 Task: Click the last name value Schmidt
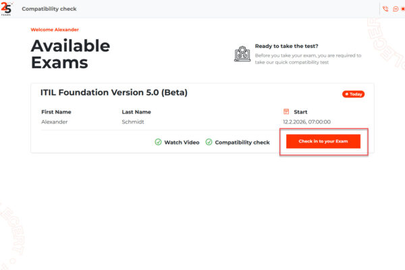point(133,122)
